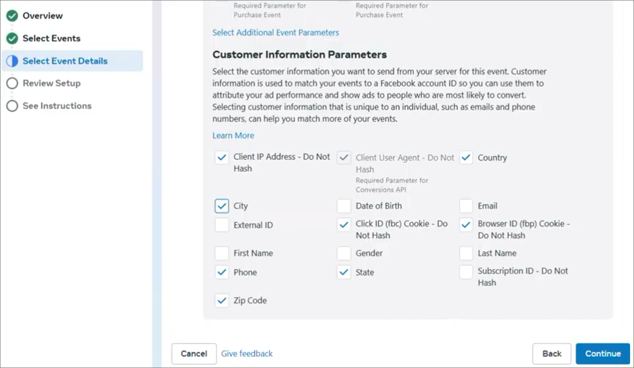Go to the Select Events step
Image resolution: width=634 pixels, height=368 pixels.
point(51,38)
